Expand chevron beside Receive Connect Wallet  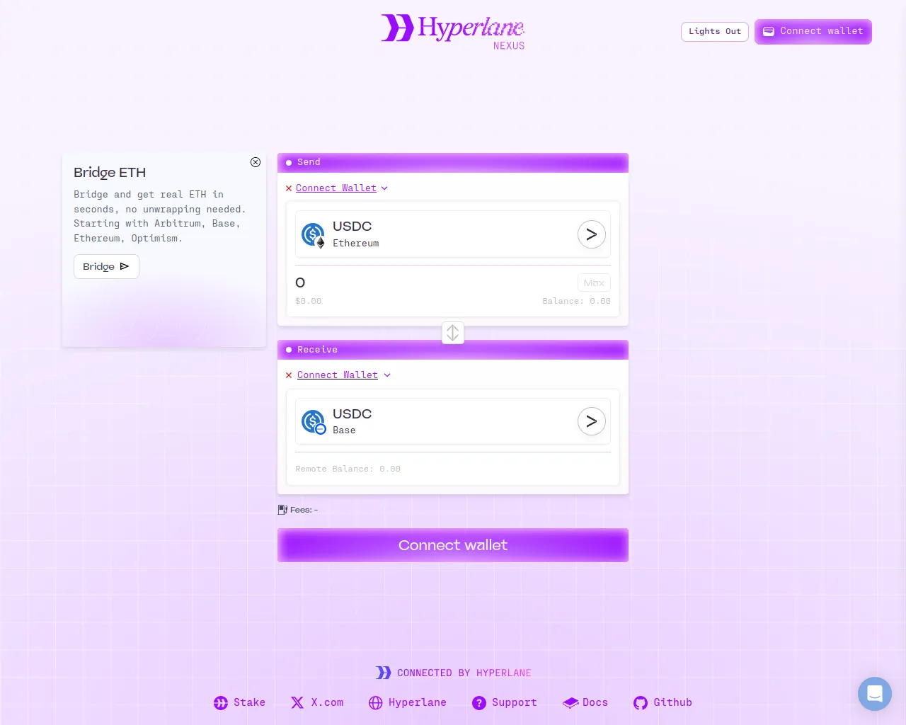387,375
